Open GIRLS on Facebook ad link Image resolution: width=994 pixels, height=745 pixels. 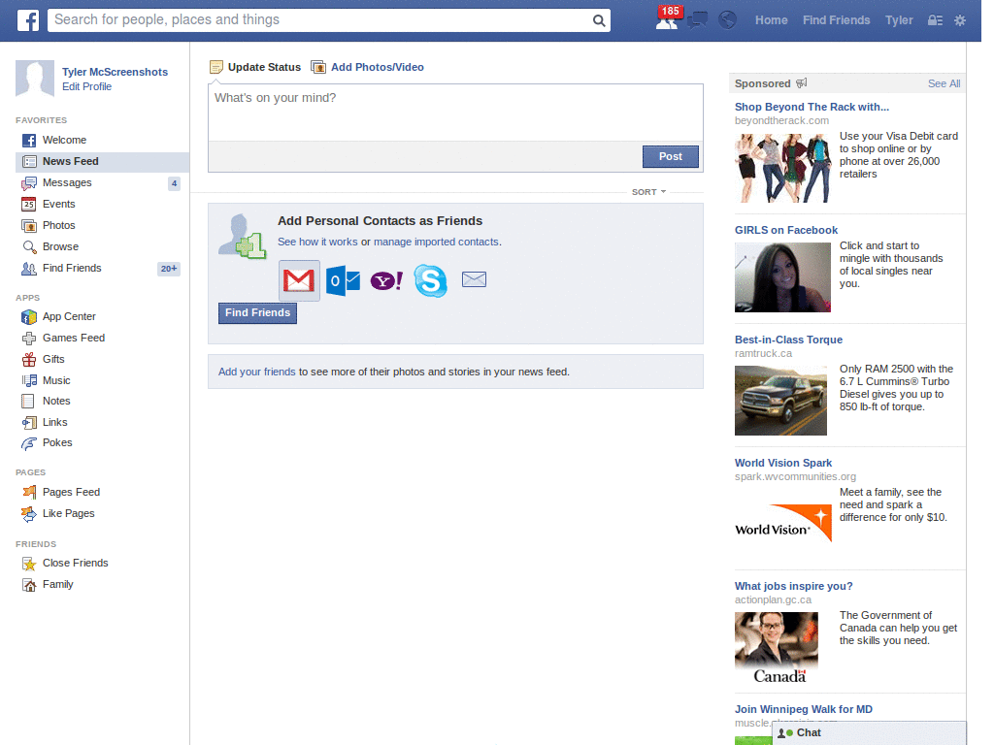(786, 231)
